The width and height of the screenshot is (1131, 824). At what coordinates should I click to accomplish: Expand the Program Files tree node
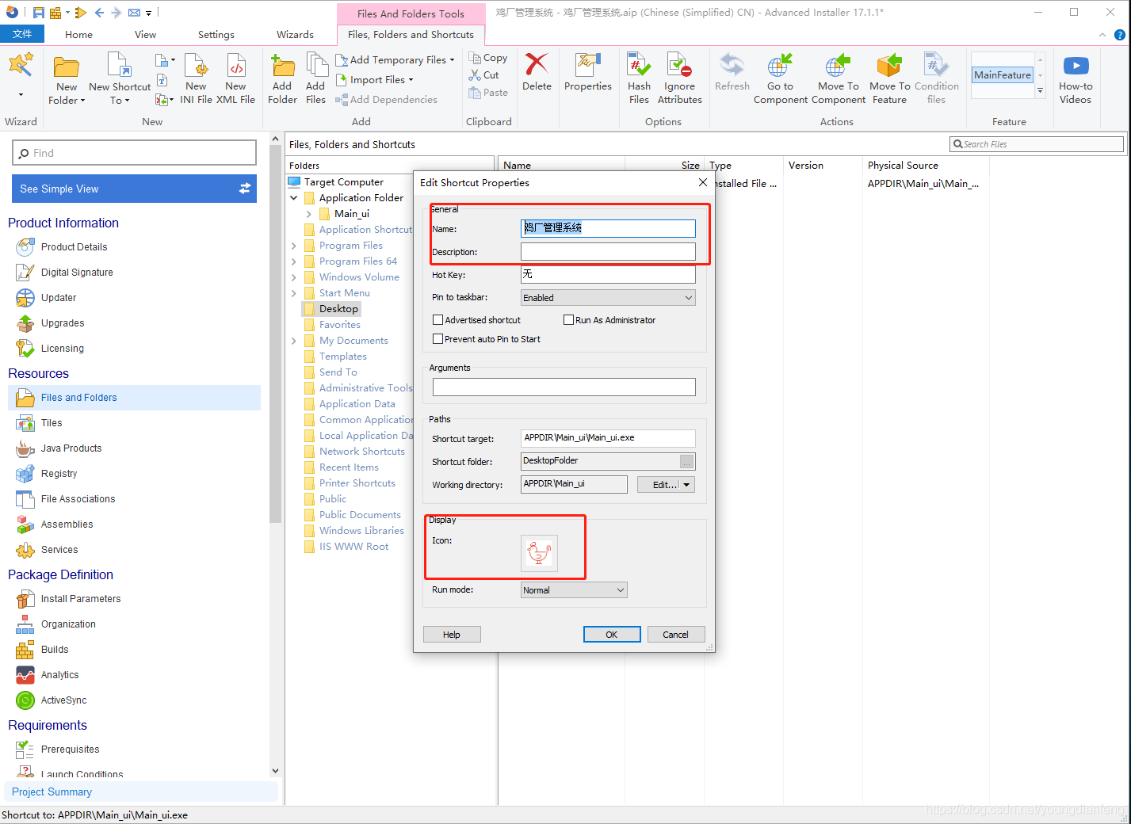tap(294, 246)
